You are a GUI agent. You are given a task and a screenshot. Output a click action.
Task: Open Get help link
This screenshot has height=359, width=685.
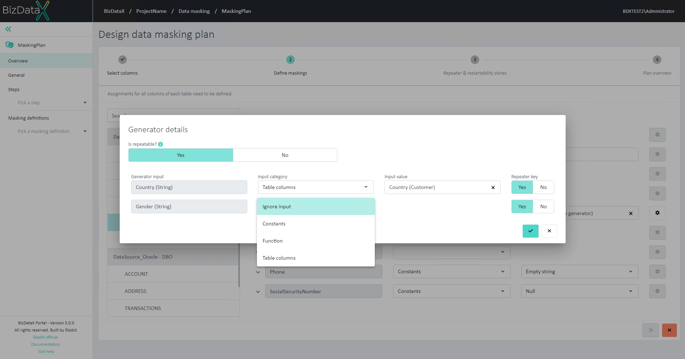[46, 351]
